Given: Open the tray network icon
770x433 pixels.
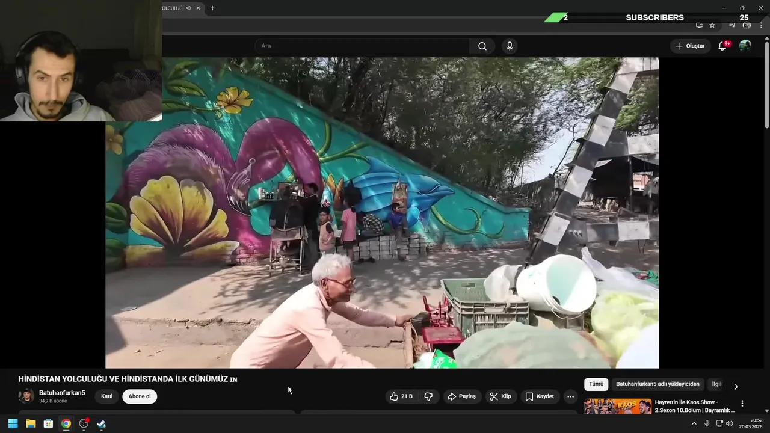Looking at the screenshot, I should [x=719, y=423].
